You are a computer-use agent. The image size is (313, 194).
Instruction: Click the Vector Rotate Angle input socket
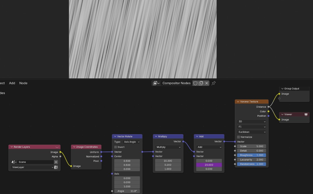[112, 191]
